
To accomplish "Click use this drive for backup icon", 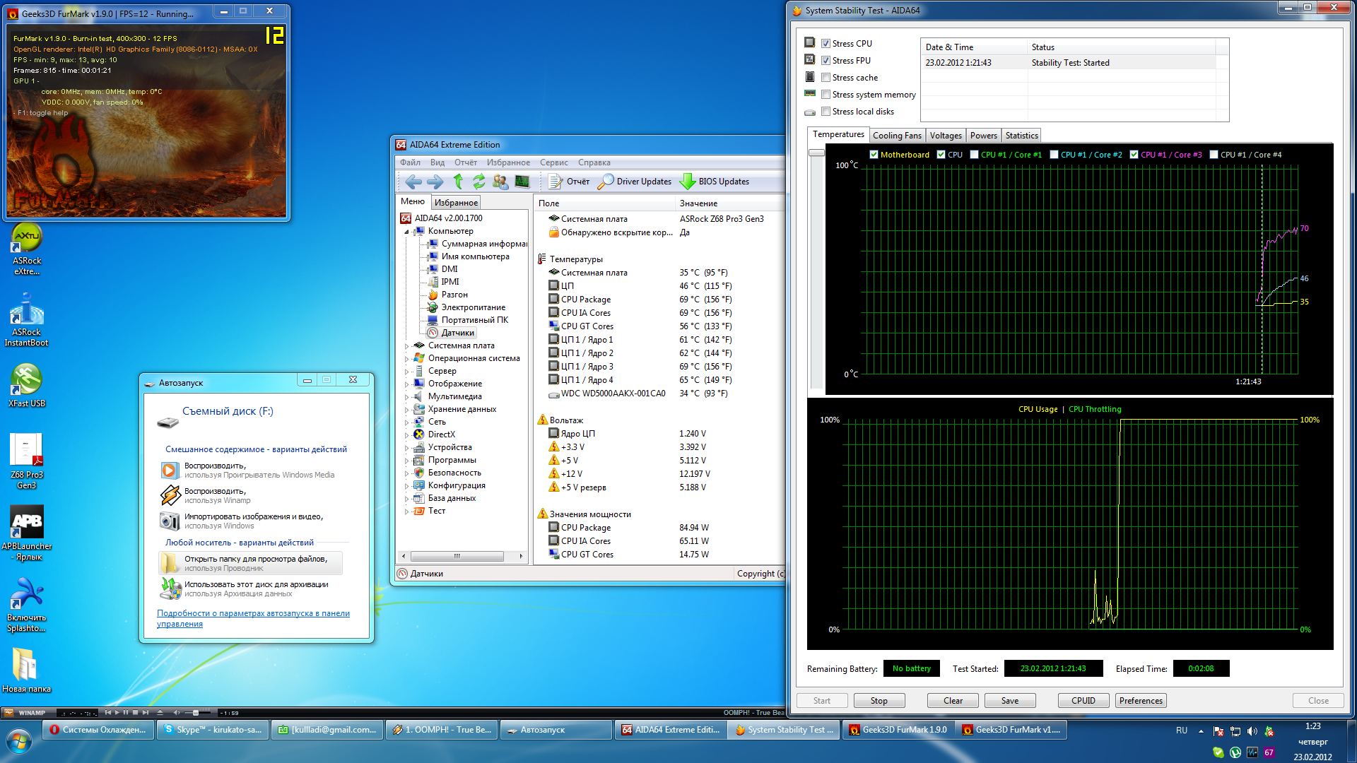I will (x=170, y=588).
